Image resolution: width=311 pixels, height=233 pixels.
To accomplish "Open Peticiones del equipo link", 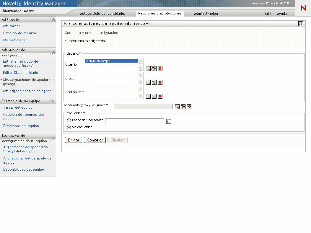I will [21, 126].
